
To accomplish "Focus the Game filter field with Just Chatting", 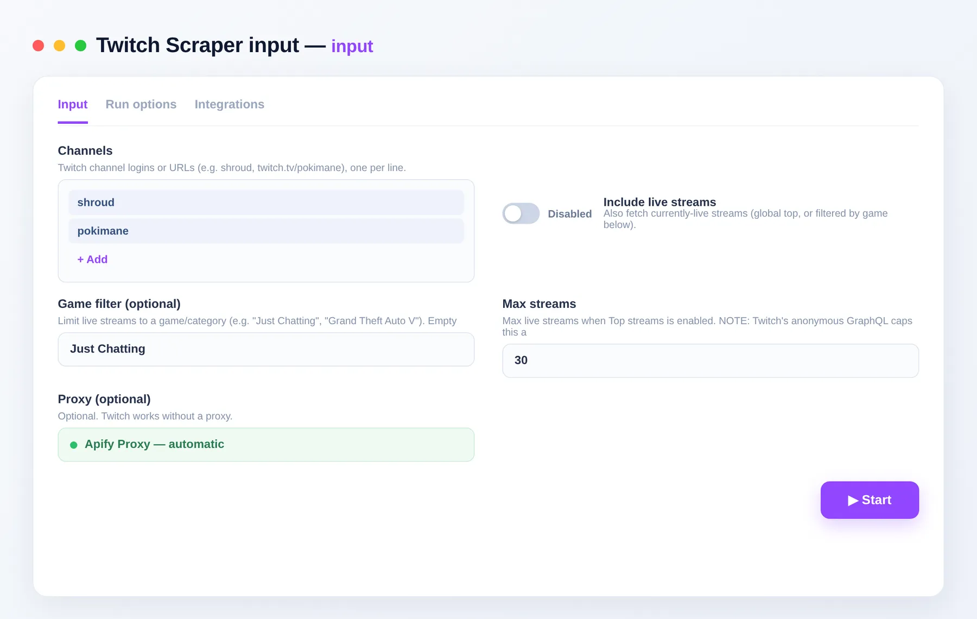I will 266,349.
